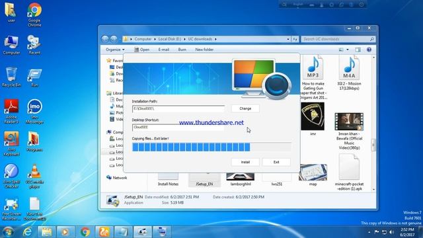This screenshot has height=238, width=423.
Task: Toggle the Explorer preview pane icon
Action: 358,50
